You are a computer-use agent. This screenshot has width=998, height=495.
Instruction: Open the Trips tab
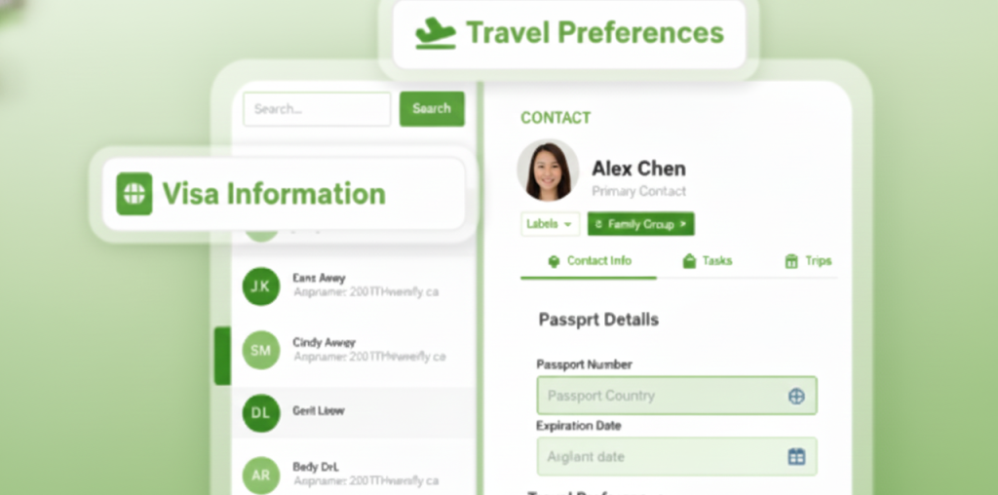pos(808,261)
